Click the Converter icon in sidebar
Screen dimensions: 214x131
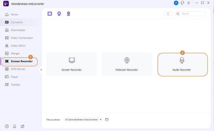tap(7, 22)
